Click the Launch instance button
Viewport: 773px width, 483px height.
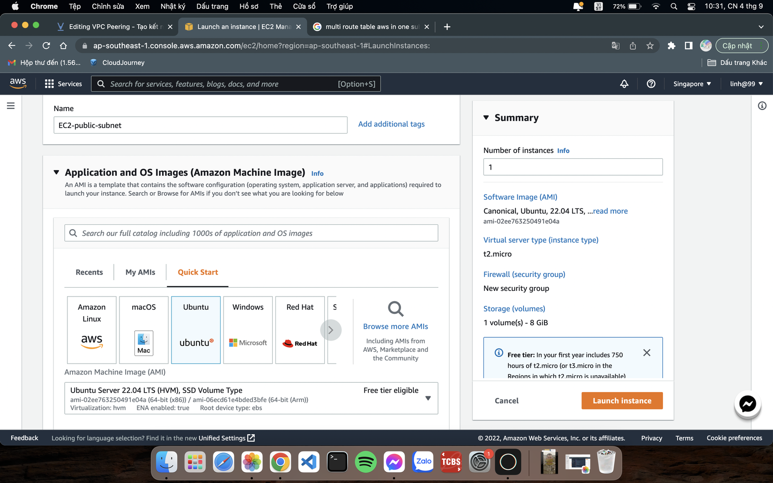tap(622, 401)
